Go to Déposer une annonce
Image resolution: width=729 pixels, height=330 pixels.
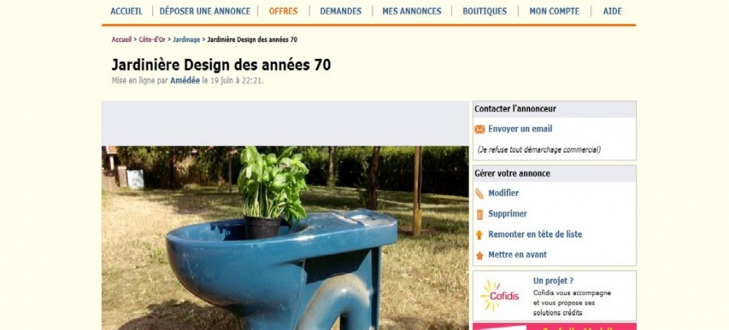coord(205,11)
